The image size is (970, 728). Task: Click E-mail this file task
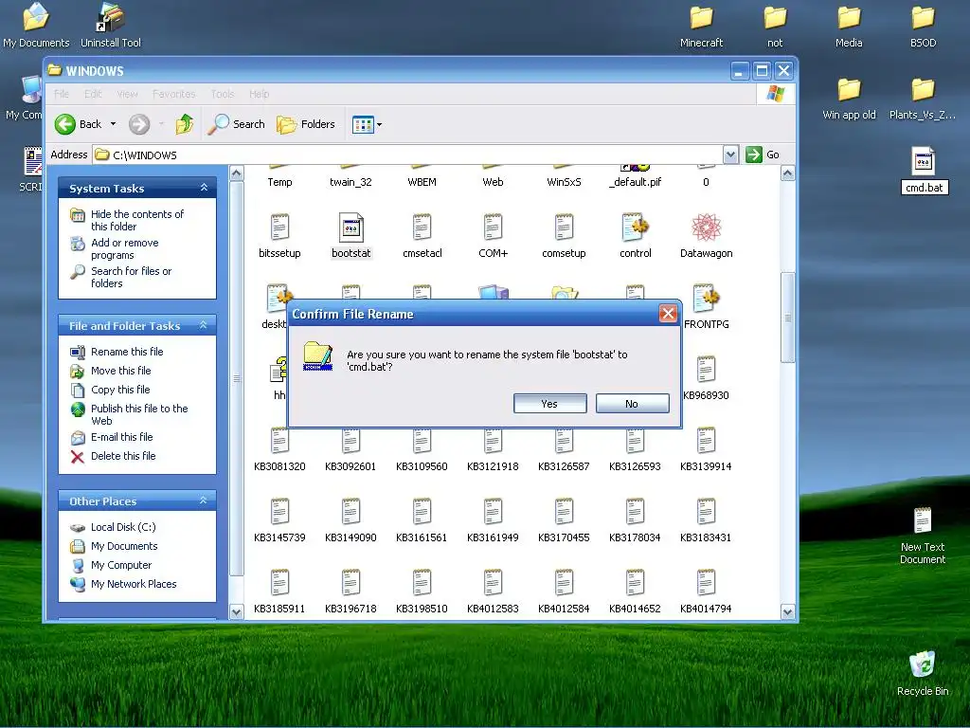(x=121, y=437)
